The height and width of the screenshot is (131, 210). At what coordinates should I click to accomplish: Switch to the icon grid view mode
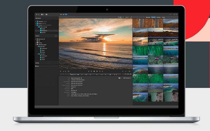tap(61, 14)
